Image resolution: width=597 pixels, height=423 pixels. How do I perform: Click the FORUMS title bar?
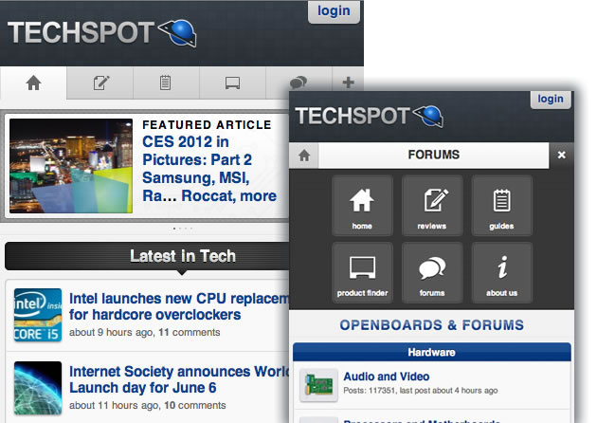tap(434, 156)
